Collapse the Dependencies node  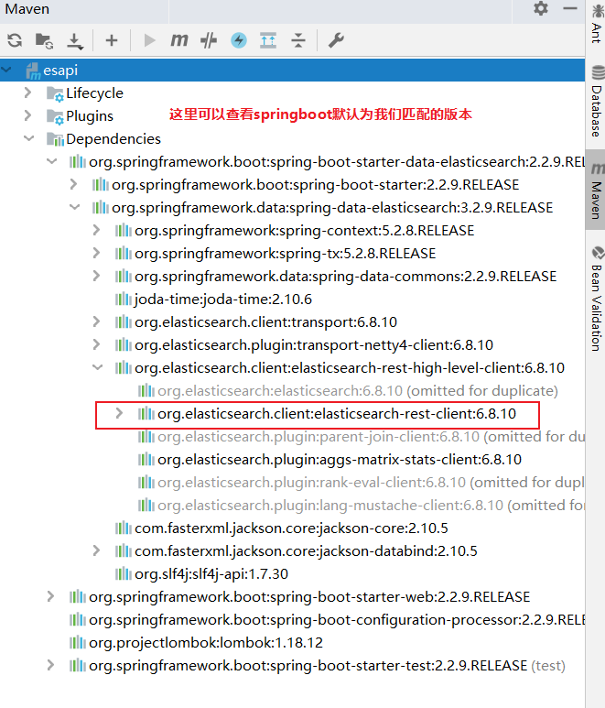click(29, 138)
